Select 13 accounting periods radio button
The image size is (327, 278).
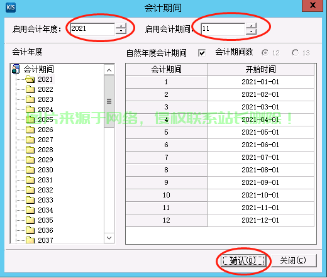(x=295, y=52)
